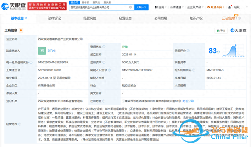Click the Tianyancha logo at top left

(x=14, y=6)
